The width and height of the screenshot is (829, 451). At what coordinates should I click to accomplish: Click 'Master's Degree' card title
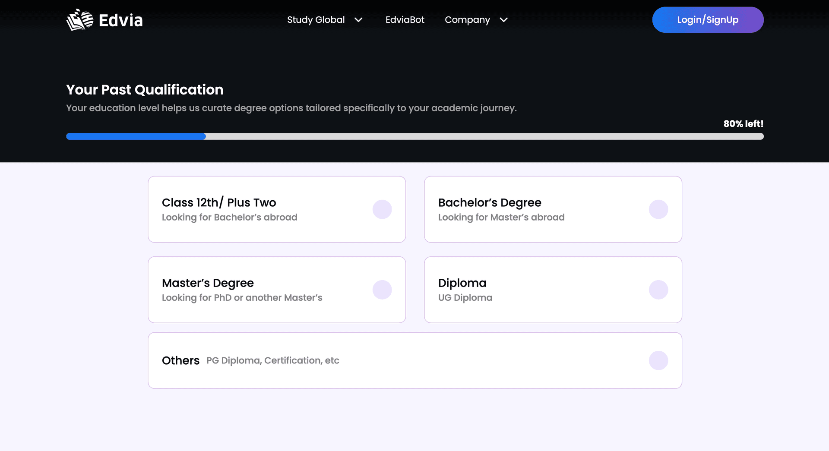[x=208, y=283]
